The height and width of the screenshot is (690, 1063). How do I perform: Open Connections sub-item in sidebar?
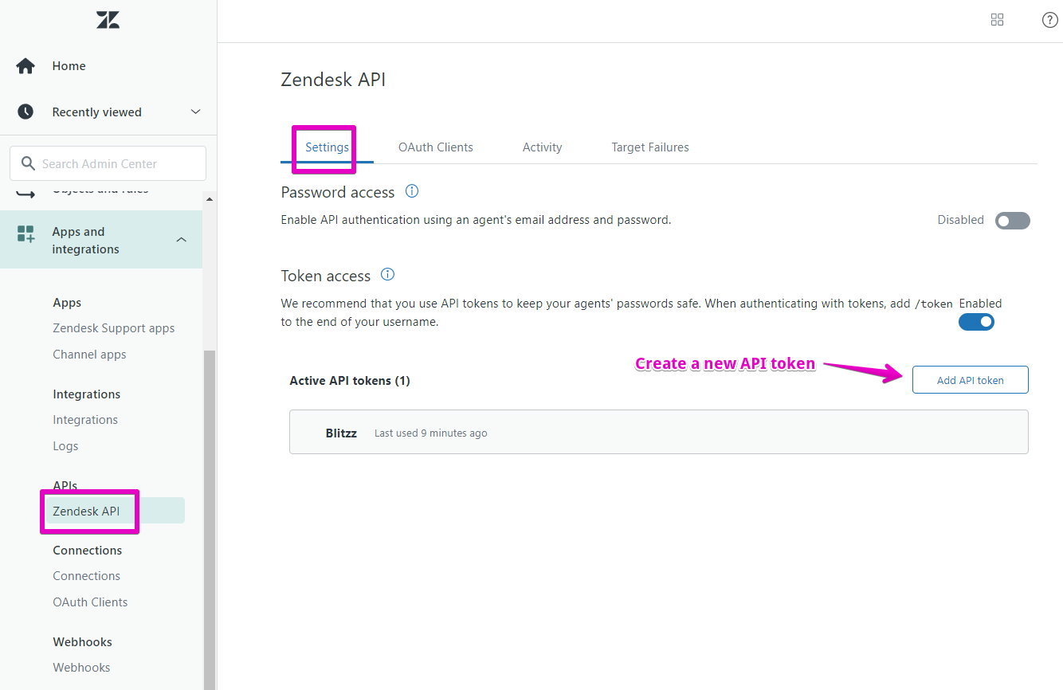(87, 576)
